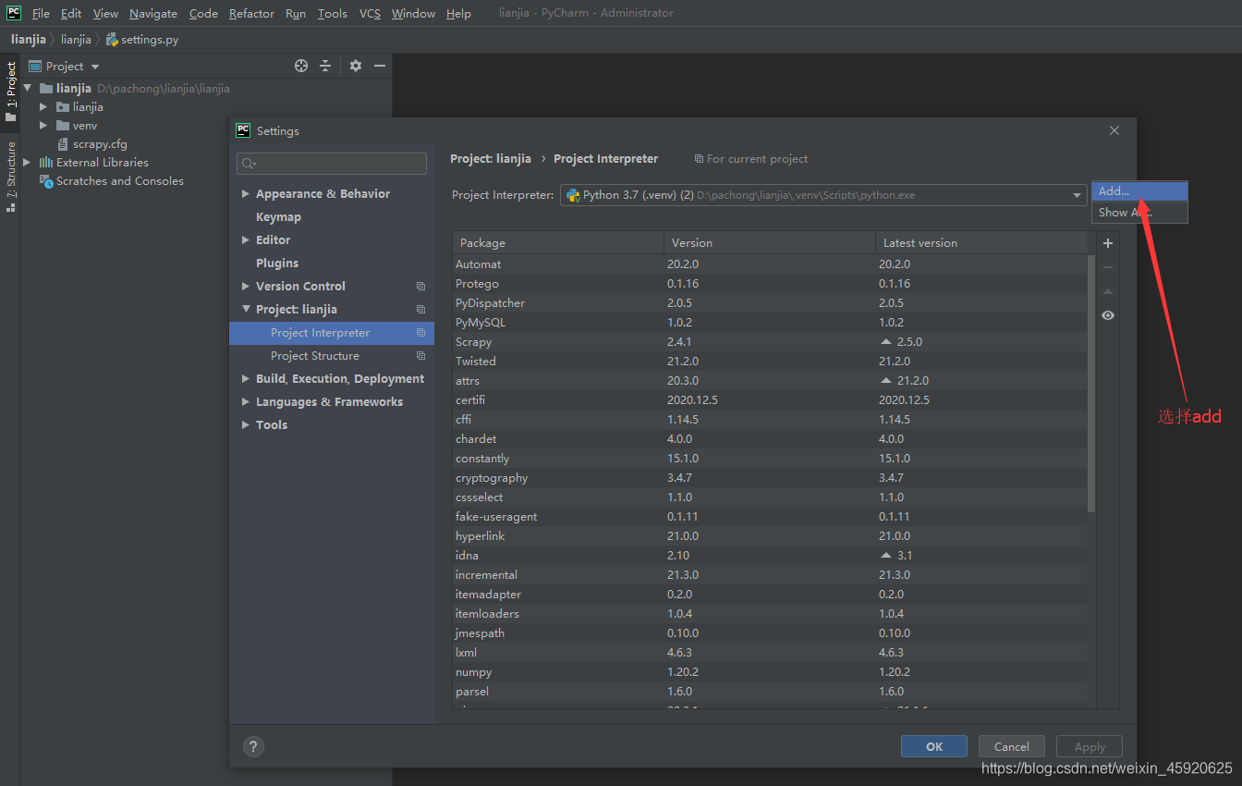The width and height of the screenshot is (1242, 786).
Task: Select the PyMySQL package row
Action: pyautogui.click(x=770, y=323)
